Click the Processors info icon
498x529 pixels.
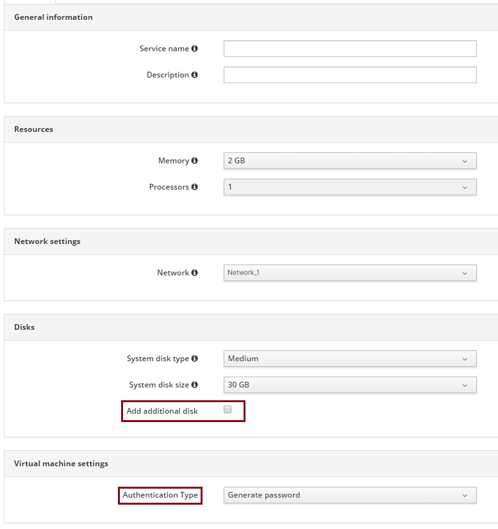(194, 187)
